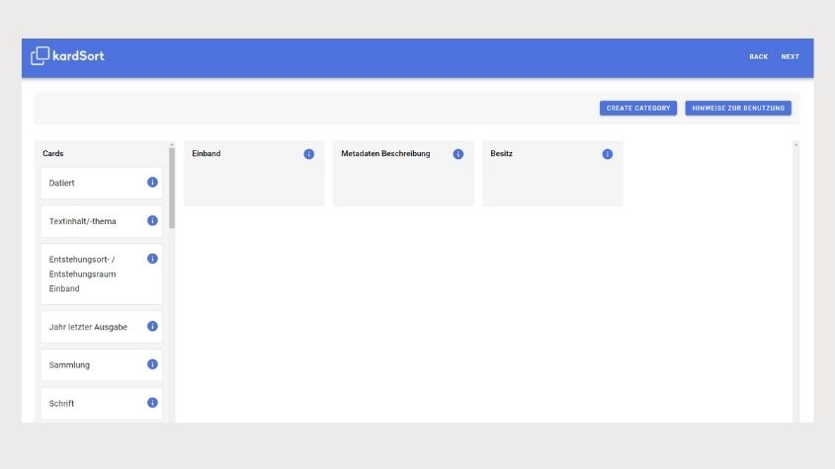Image resolution: width=835 pixels, height=469 pixels.
Task: Show info for Textinhalt/-thema card
Action: 152,220
